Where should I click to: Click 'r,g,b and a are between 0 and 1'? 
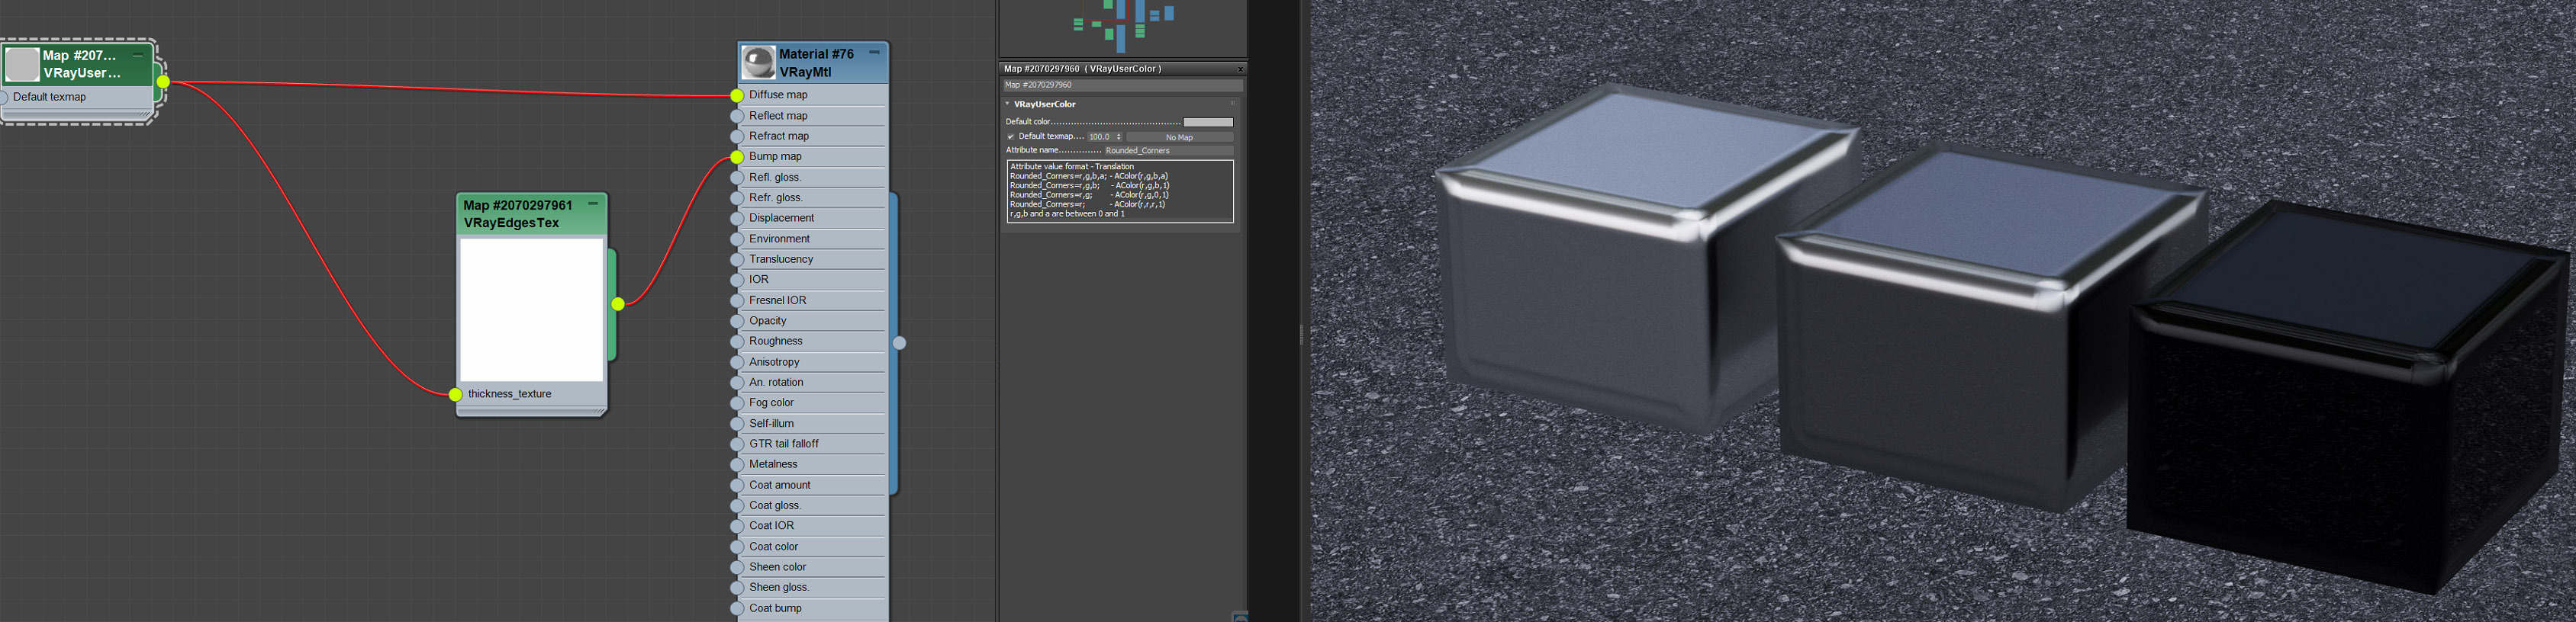(1067, 213)
